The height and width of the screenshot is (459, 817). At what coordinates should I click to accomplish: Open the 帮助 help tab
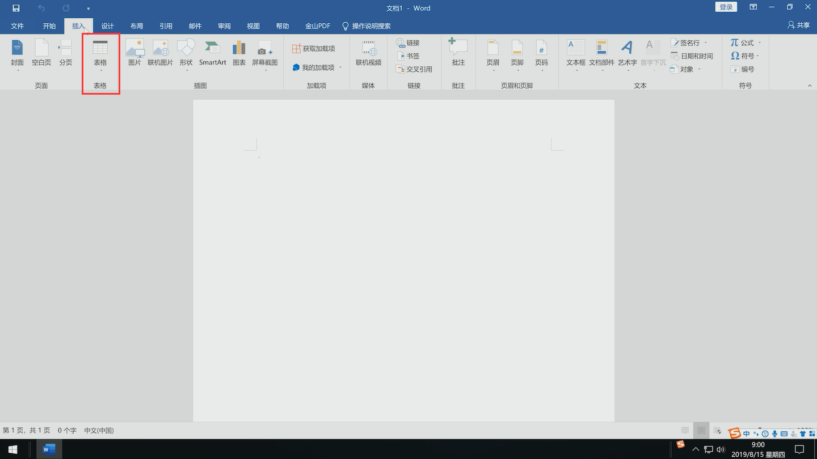click(x=283, y=26)
